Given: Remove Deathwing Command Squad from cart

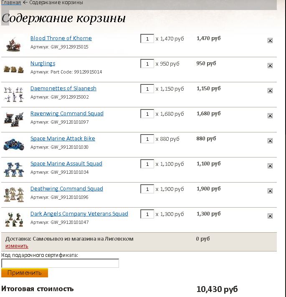Looking at the screenshot, I should 270,191.
